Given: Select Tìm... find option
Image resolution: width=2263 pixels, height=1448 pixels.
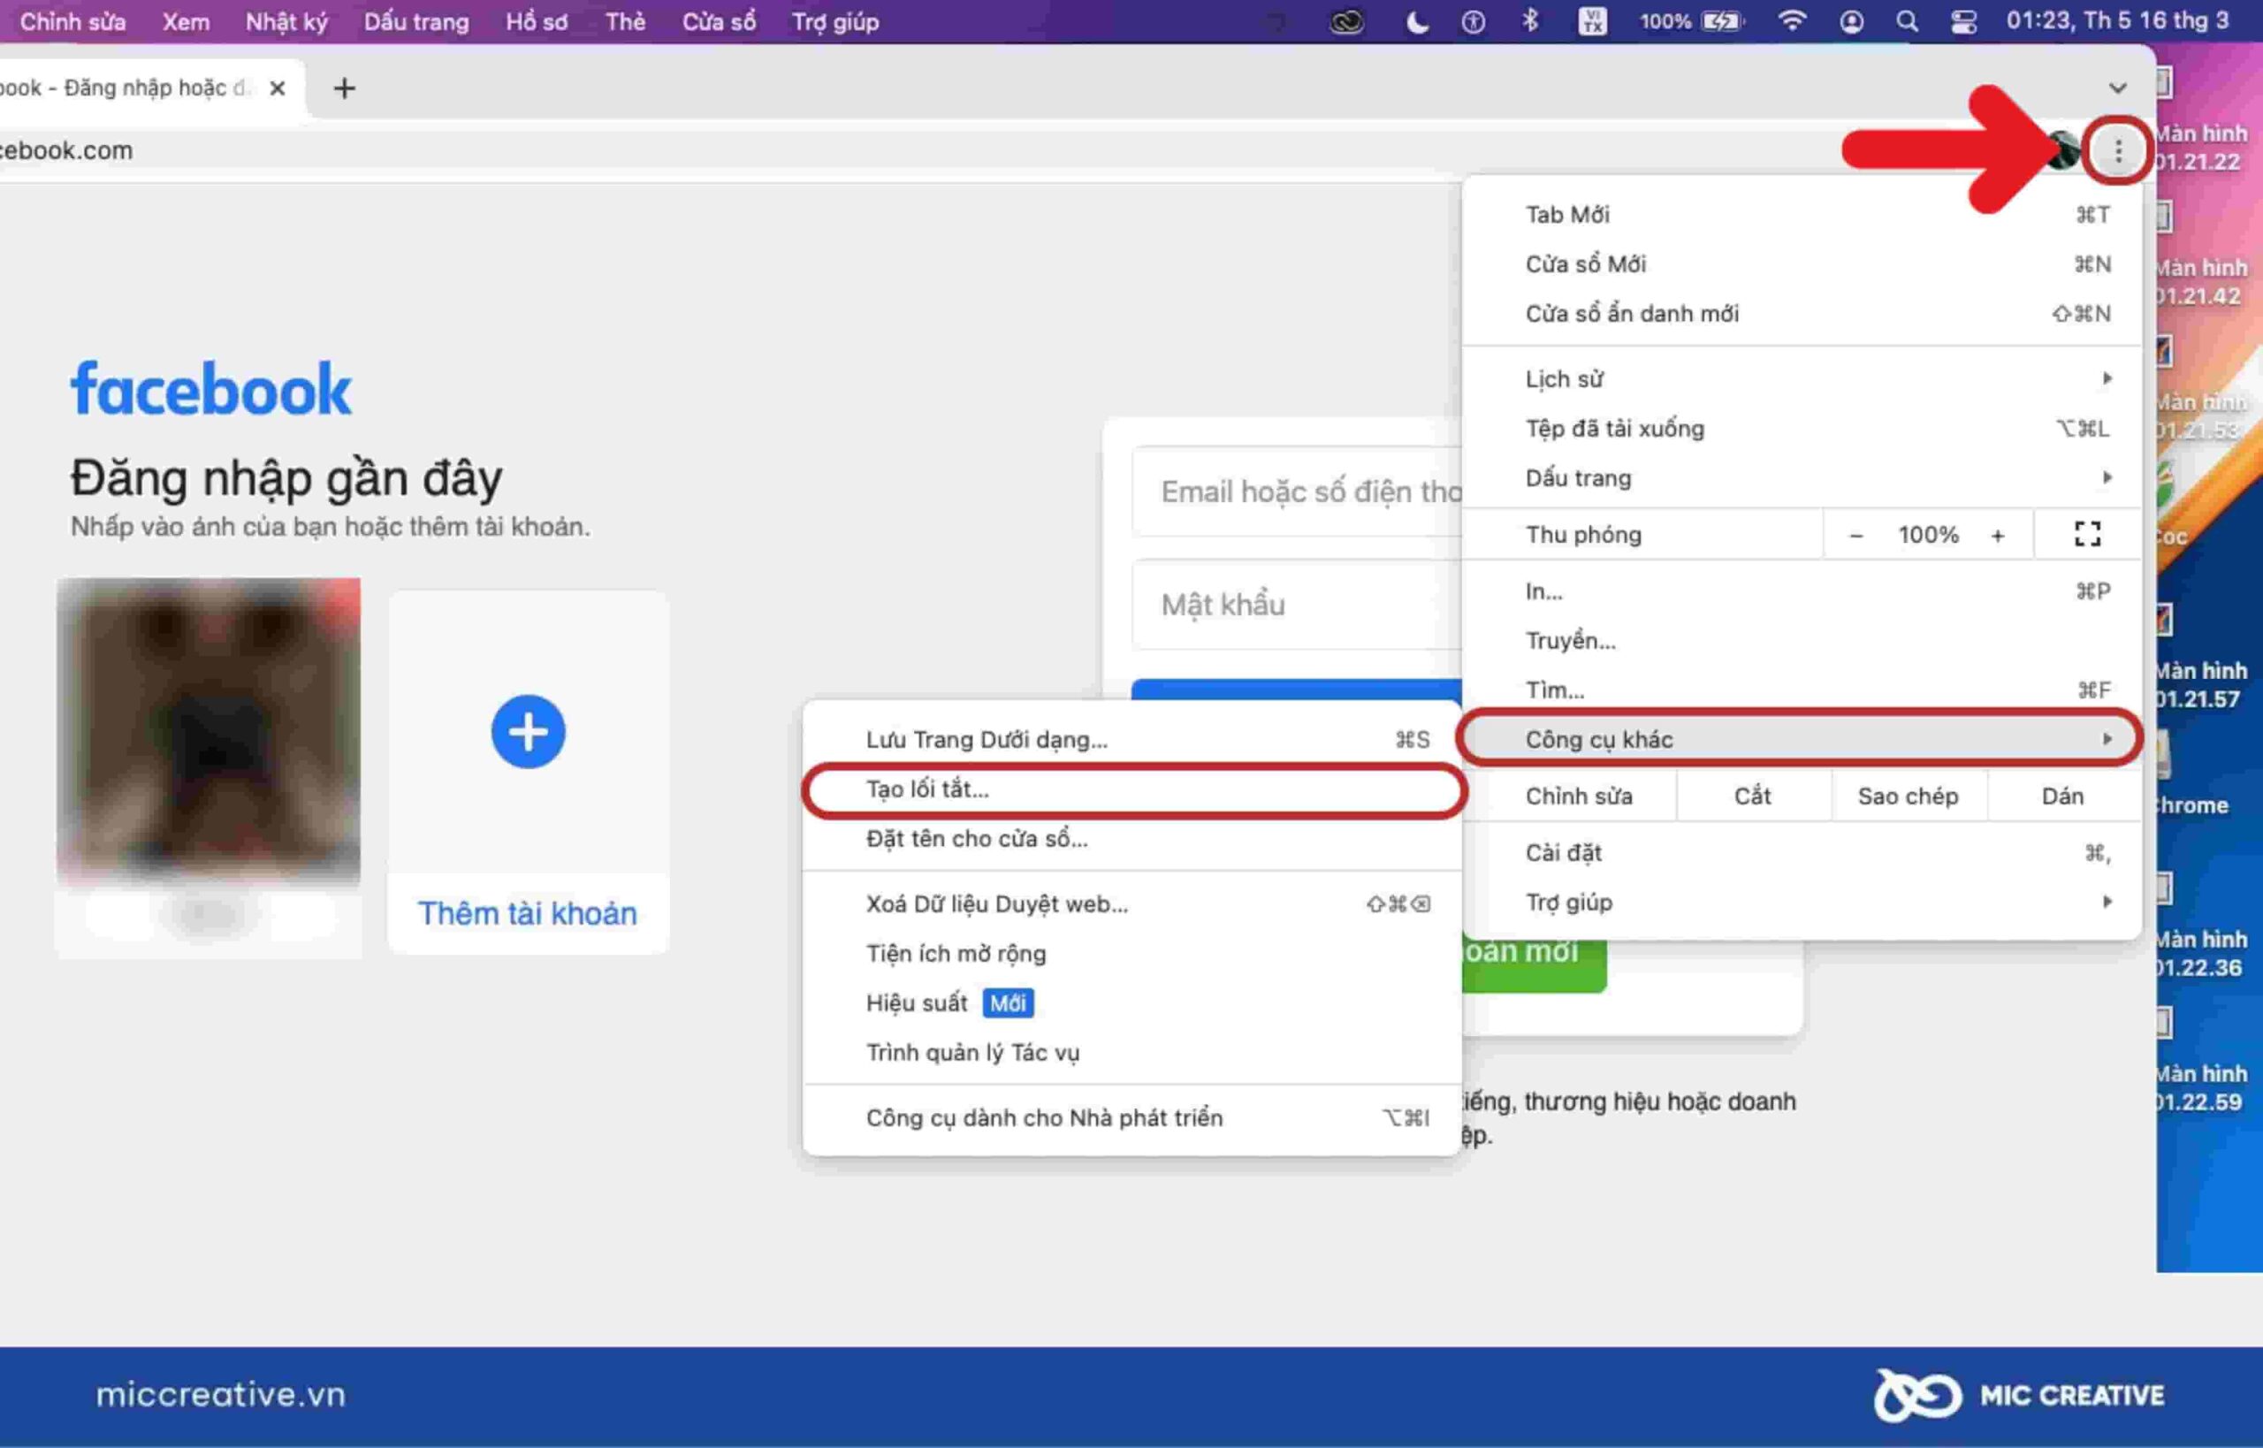Looking at the screenshot, I should [1802, 690].
